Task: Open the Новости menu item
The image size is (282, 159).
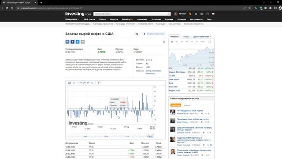Action: click(114, 19)
